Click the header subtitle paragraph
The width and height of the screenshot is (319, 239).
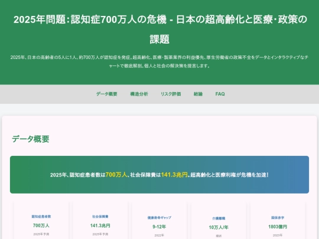click(159, 61)
